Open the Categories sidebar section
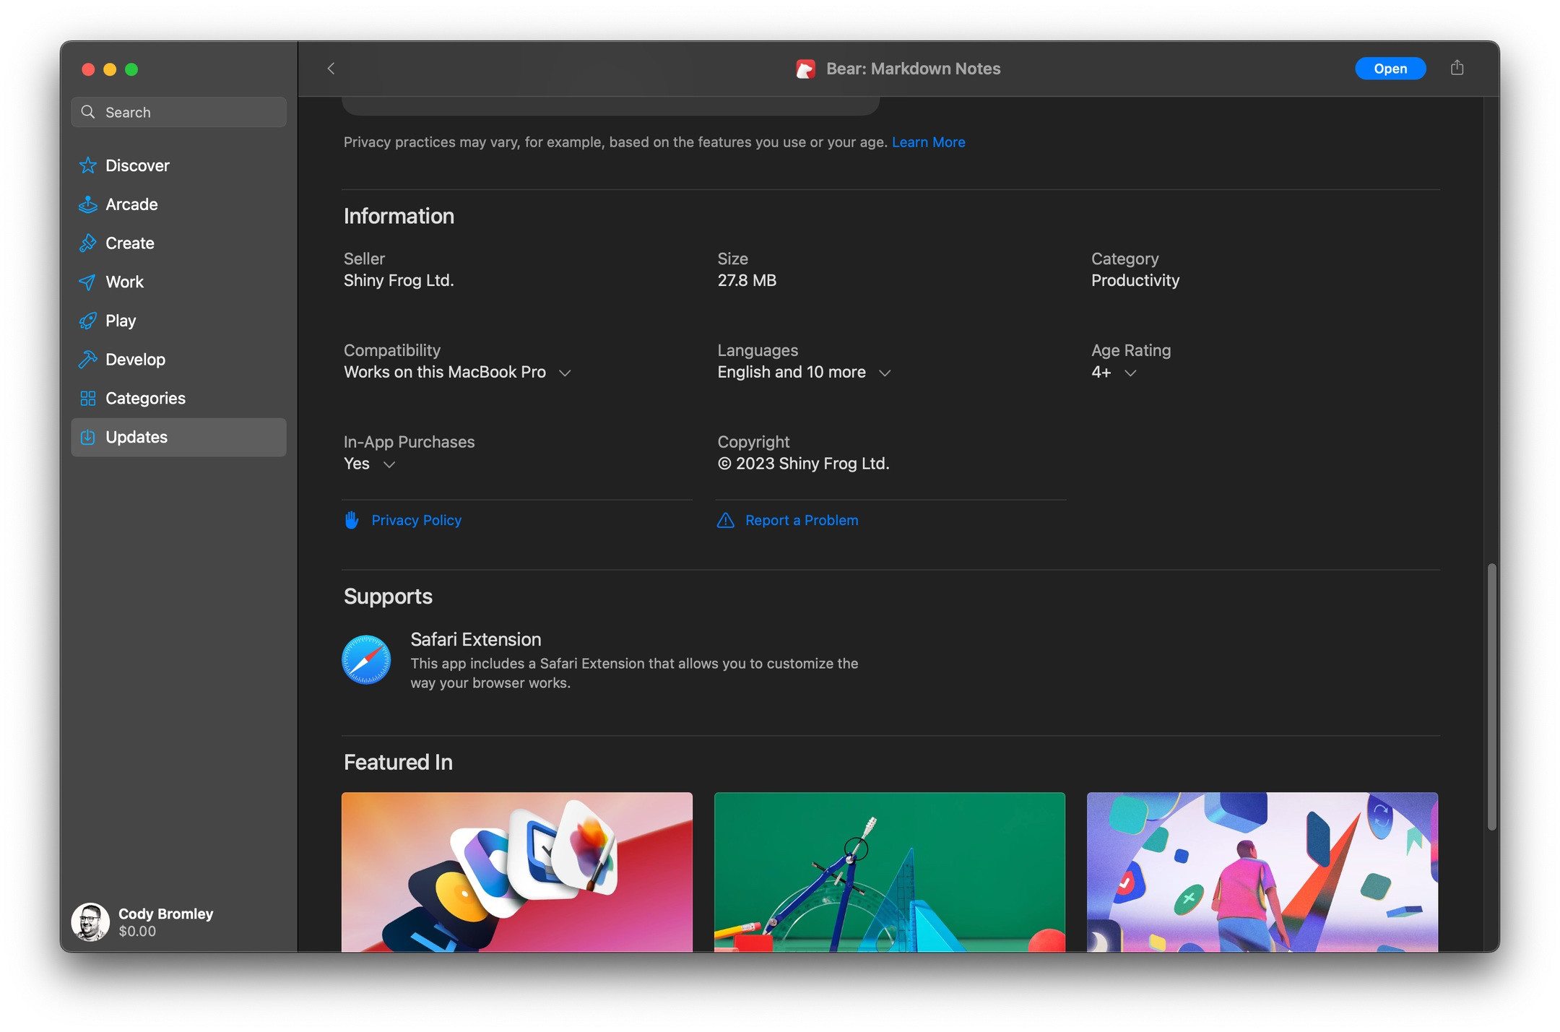This screenshot has width=1560, height=1032. (x=145, y=399)
